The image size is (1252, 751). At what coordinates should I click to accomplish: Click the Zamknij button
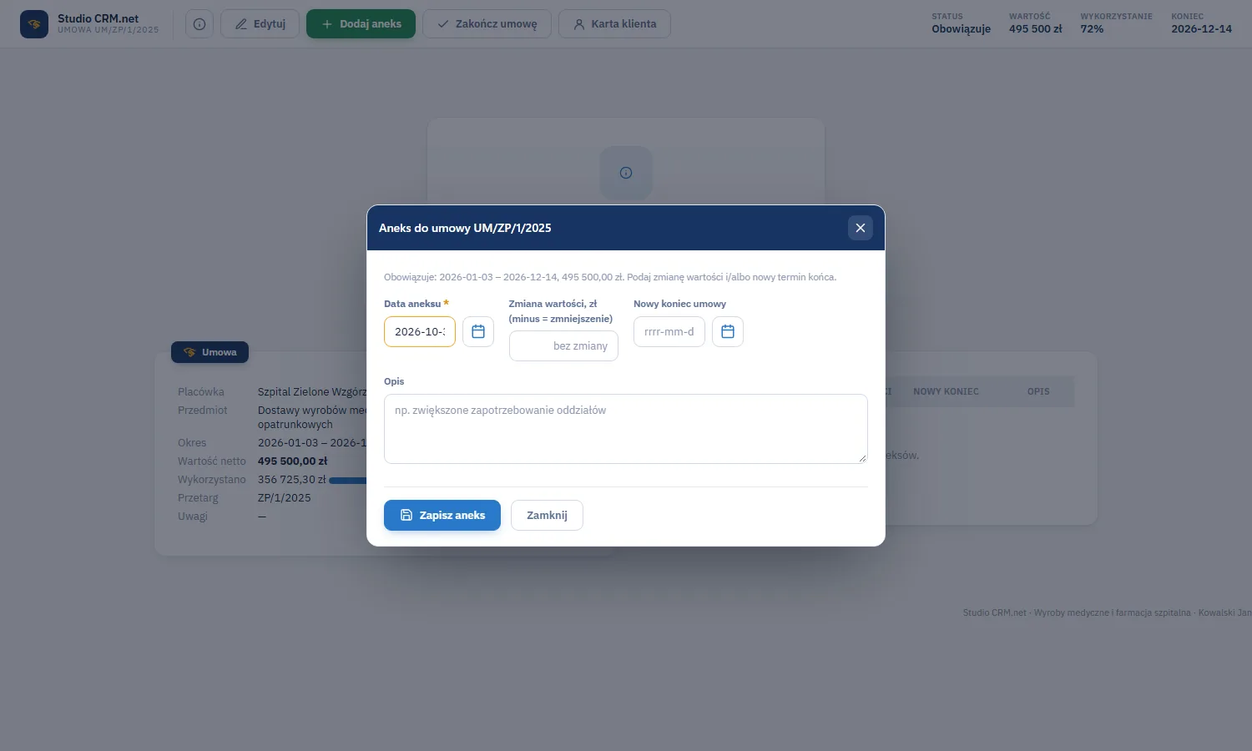tap(547, 515)
